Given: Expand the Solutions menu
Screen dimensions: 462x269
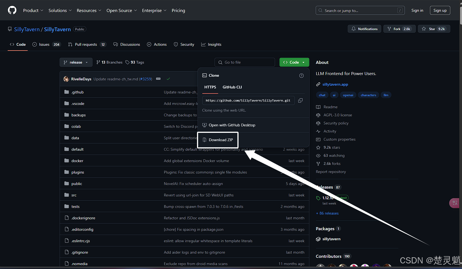Looking at the screenshot, I should [x=60, y=10].
